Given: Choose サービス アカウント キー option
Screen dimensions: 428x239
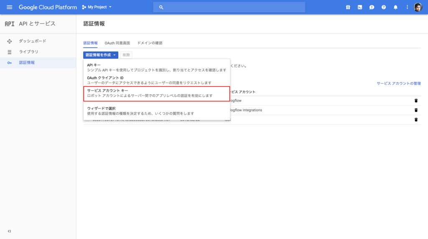Looking at the screenshot, I should [x=157, y=93].
